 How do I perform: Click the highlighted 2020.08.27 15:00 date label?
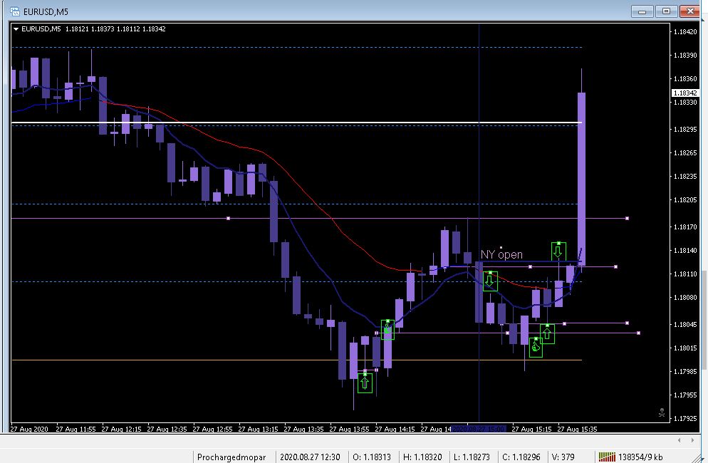479,429
